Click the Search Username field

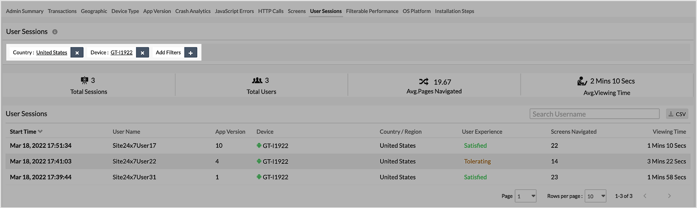tap(595, 114)
